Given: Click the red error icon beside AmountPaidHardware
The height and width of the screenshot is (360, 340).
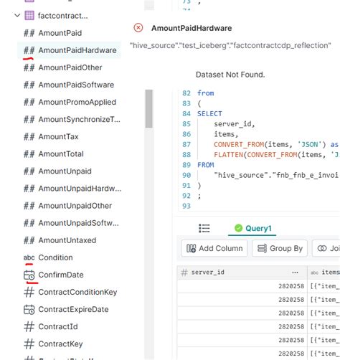Looking at the screenshot, I should pos(138,28).
